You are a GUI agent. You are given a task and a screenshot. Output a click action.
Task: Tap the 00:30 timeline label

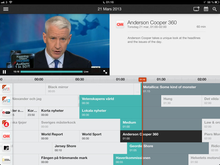(x=79, y=79)
